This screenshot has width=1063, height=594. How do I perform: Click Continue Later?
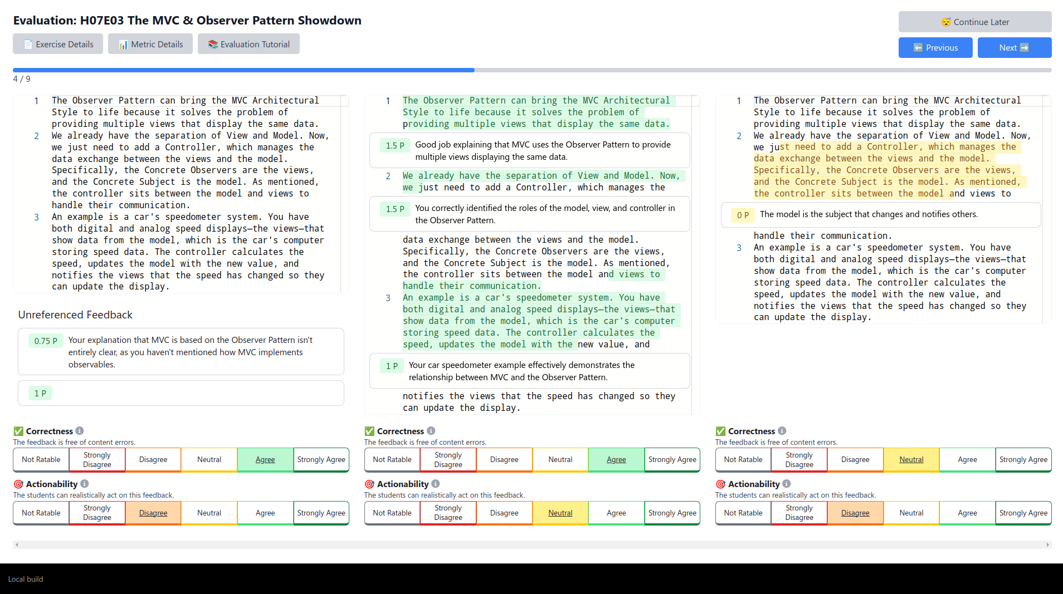pyautogui.click(x=974, y=22)
